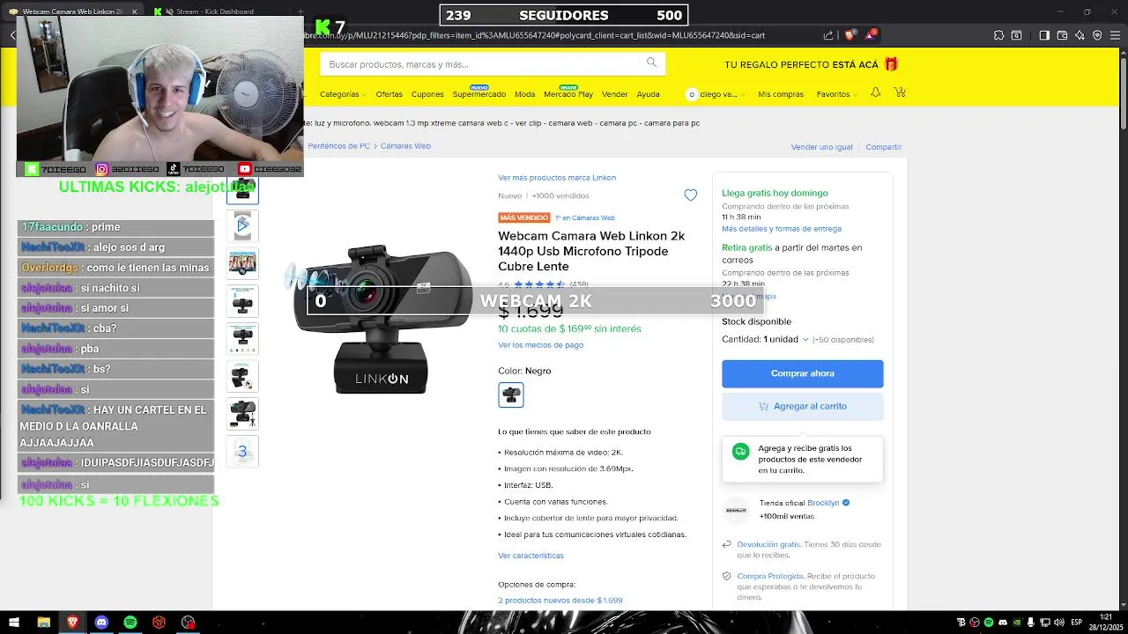Image resolution: width=1128 pixels, height=634 pixels.
Task: Open Spotify from the taskbar
Action: tap(130, 622)
